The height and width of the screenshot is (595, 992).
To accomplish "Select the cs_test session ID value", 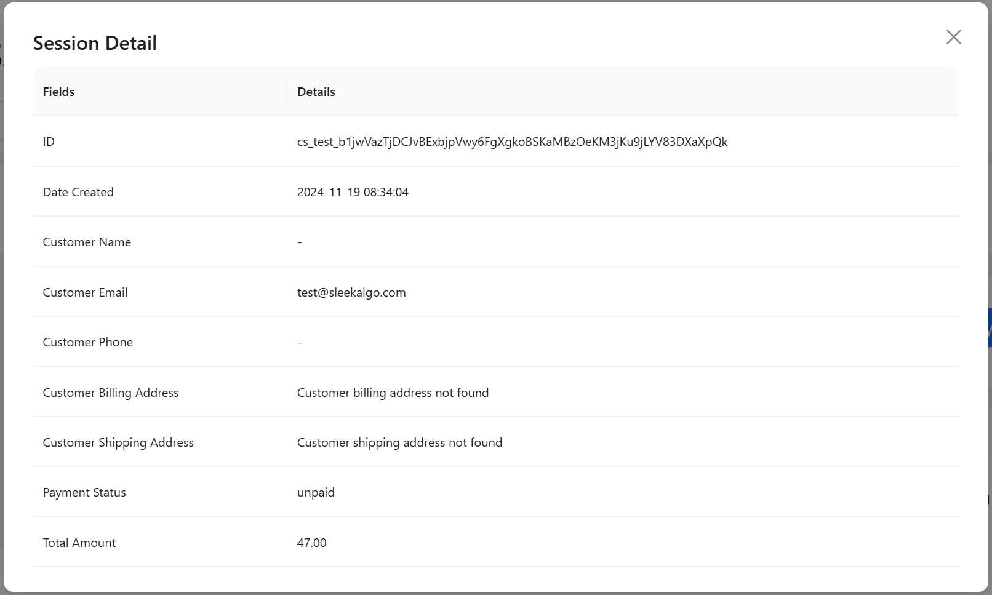I will [x=512, y=142].
